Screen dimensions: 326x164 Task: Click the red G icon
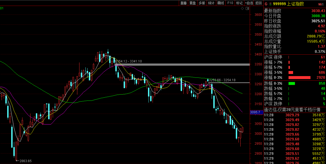pos(266,4)
